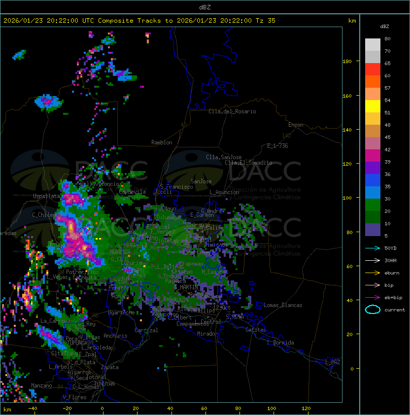This screenshot has width=410, height=415.
Task: Pick the bright green 20-30 dBZ swatch
Action: 373,205
